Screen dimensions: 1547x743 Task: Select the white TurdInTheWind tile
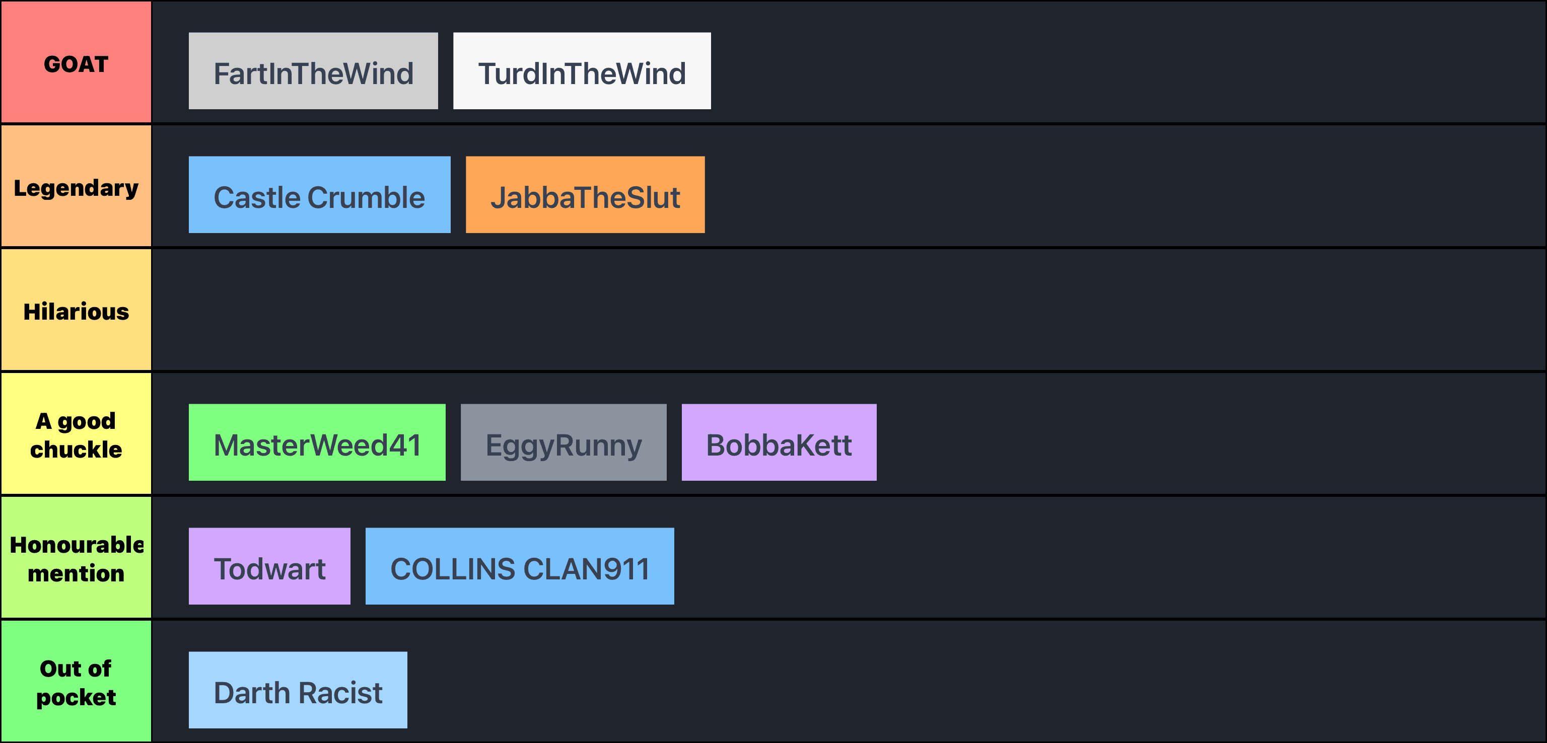(x=581, y=71)
